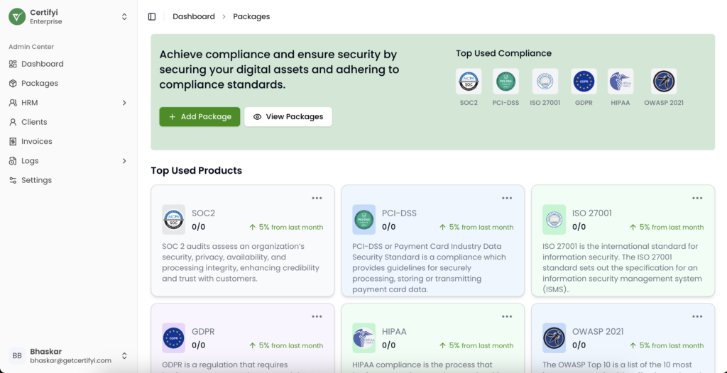Open the GDPR card's three-dot menu
Viewport: 727px width, 373px height.
point(317,317)
